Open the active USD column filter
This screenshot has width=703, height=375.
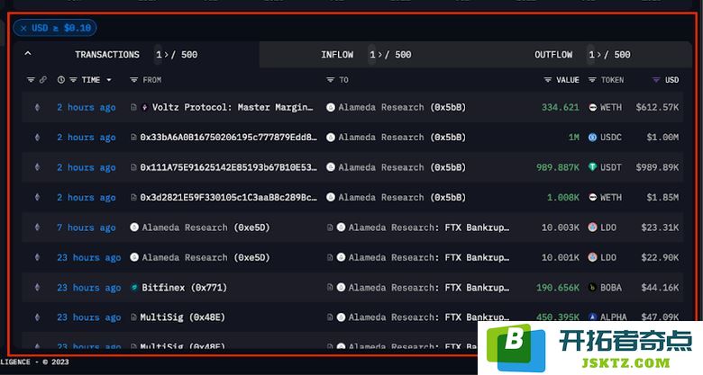656,80
